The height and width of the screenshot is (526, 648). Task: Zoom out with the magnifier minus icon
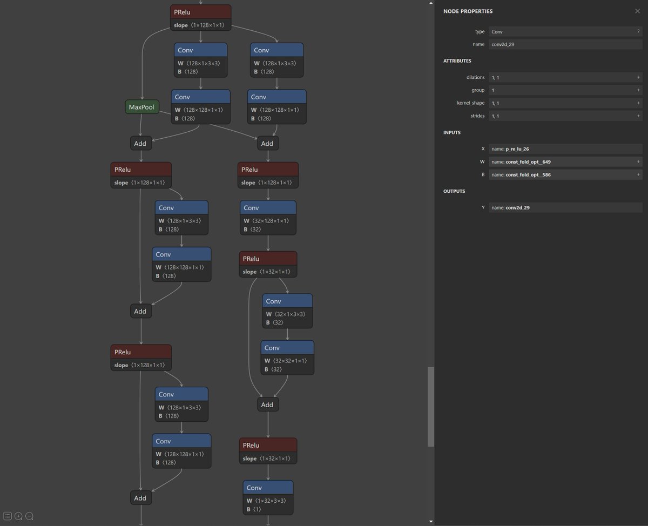29,516
